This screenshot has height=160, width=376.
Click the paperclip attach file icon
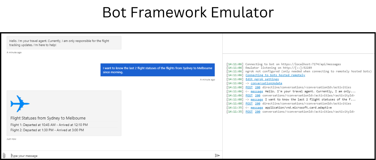tap(4, 156)
